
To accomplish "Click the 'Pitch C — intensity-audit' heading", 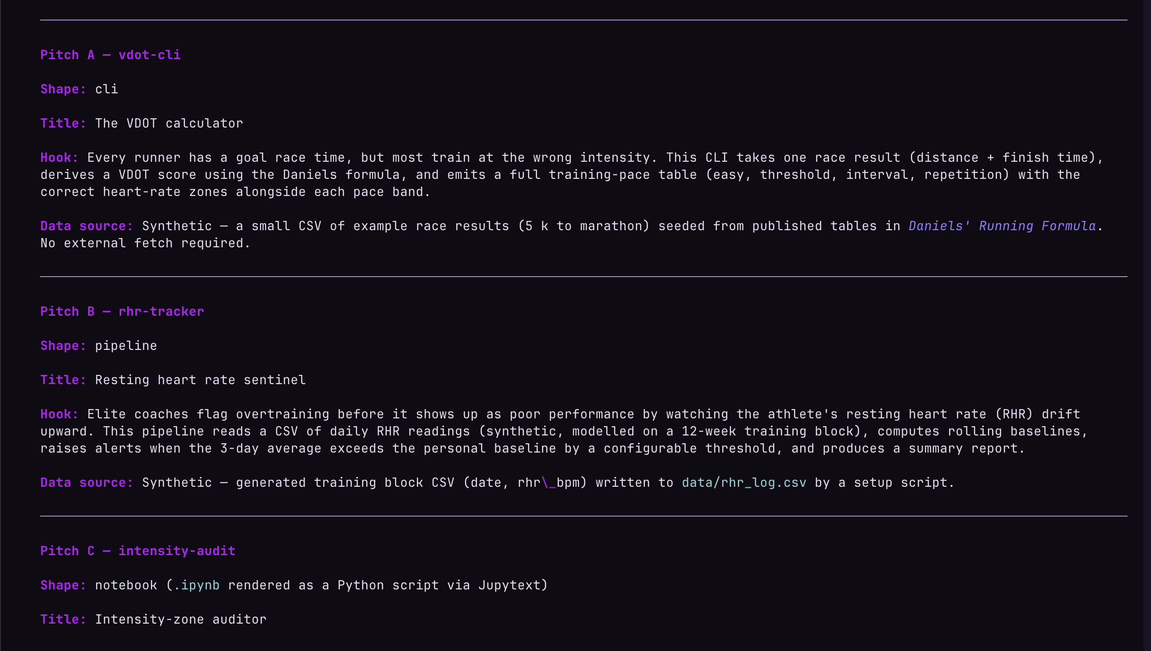I will [138, 551].
